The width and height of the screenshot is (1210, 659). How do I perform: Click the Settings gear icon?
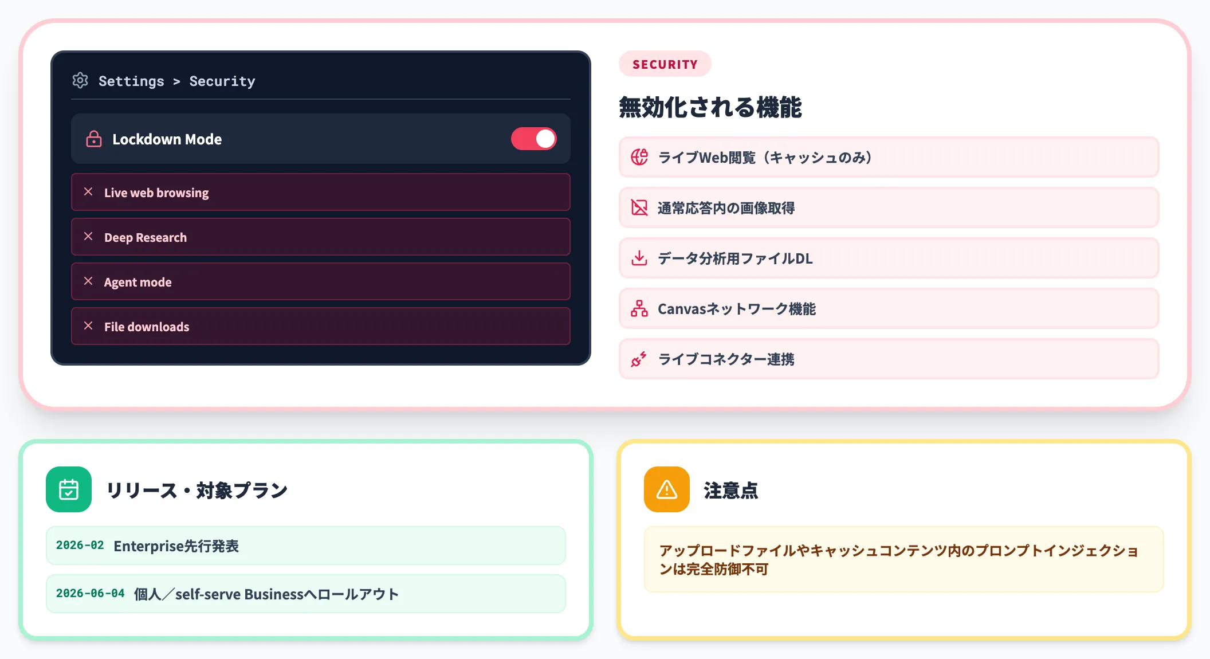tap(80, 80)
